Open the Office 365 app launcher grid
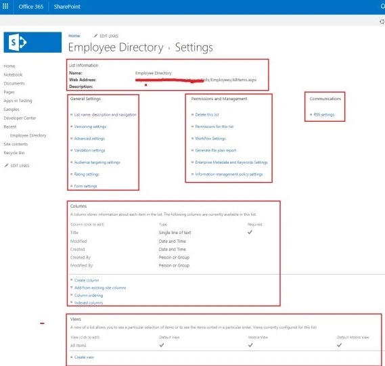The width and height of the screenshot is (385, 366). 5,6
